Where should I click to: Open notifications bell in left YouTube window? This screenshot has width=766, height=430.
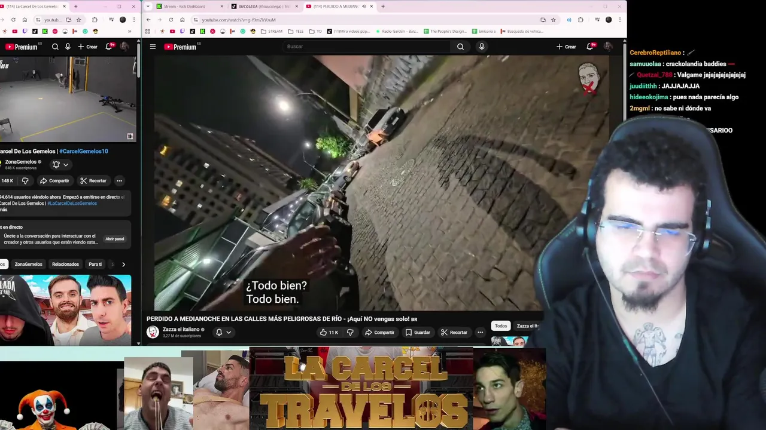[x=109, y=47]
